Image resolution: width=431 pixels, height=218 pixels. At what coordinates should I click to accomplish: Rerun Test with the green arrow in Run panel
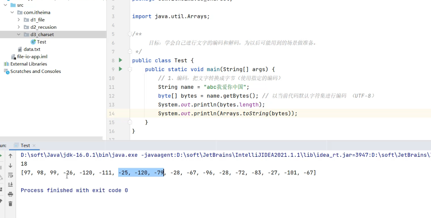coord(1,156)
